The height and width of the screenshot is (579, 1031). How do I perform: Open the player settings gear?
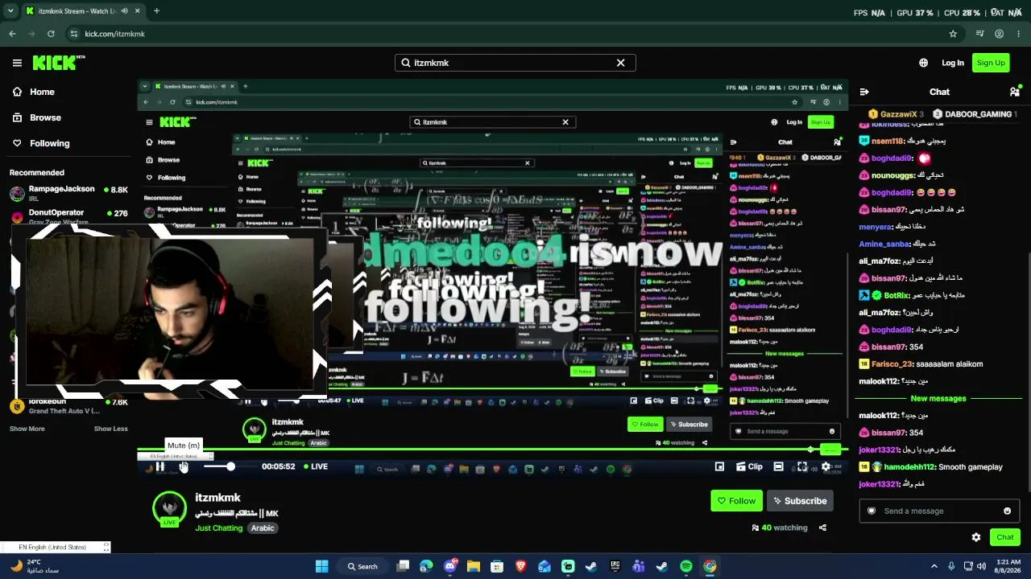pyautogui.click(x=826, y=466)
